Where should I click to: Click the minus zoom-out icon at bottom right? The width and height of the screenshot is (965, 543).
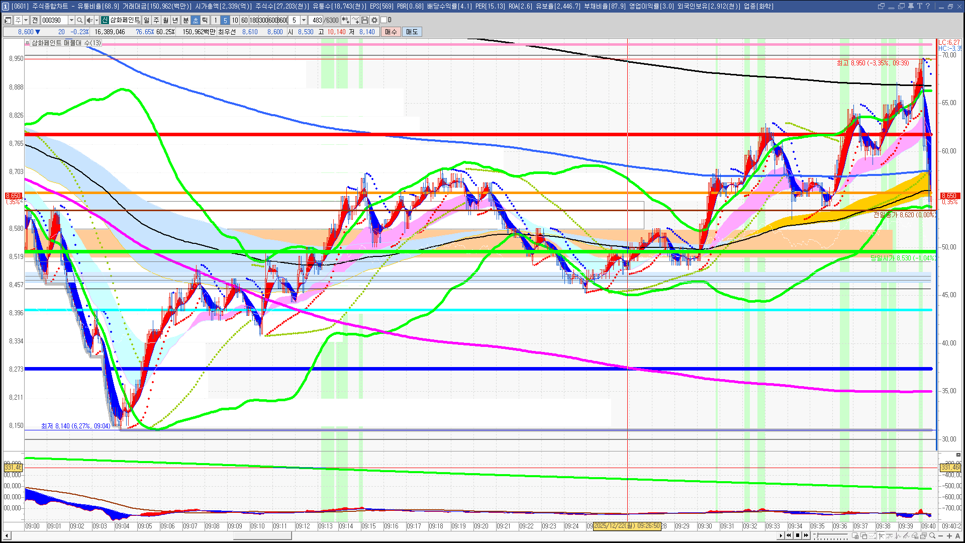941,535
